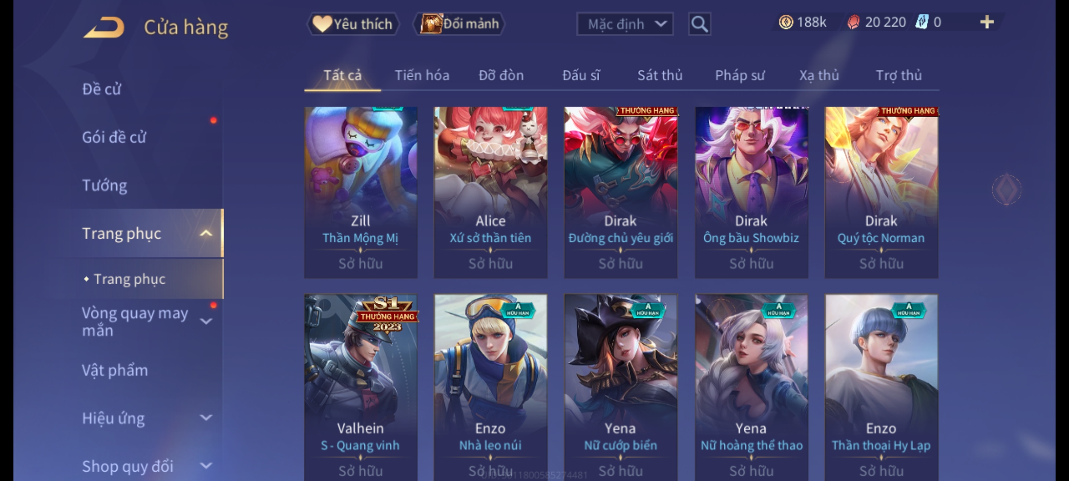Expand the Hiệu ứng sidebar section
The width and height of the screenshot is (1069, 481).
pyautogui.click(x=206, y=418)
